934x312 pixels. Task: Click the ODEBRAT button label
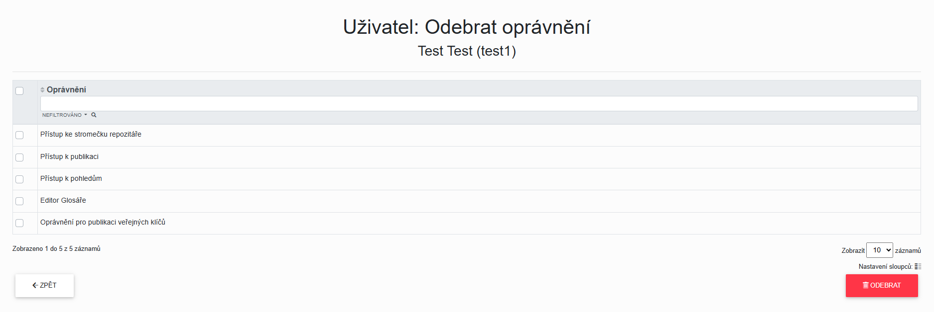(x=885, y=286)
